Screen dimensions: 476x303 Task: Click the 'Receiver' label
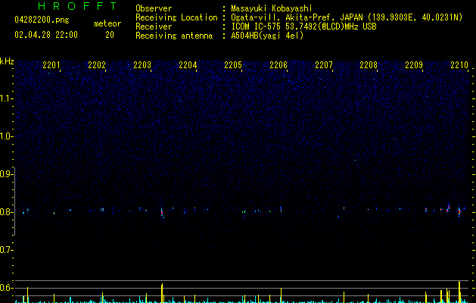pyautogui.click(x=154, y=27)
